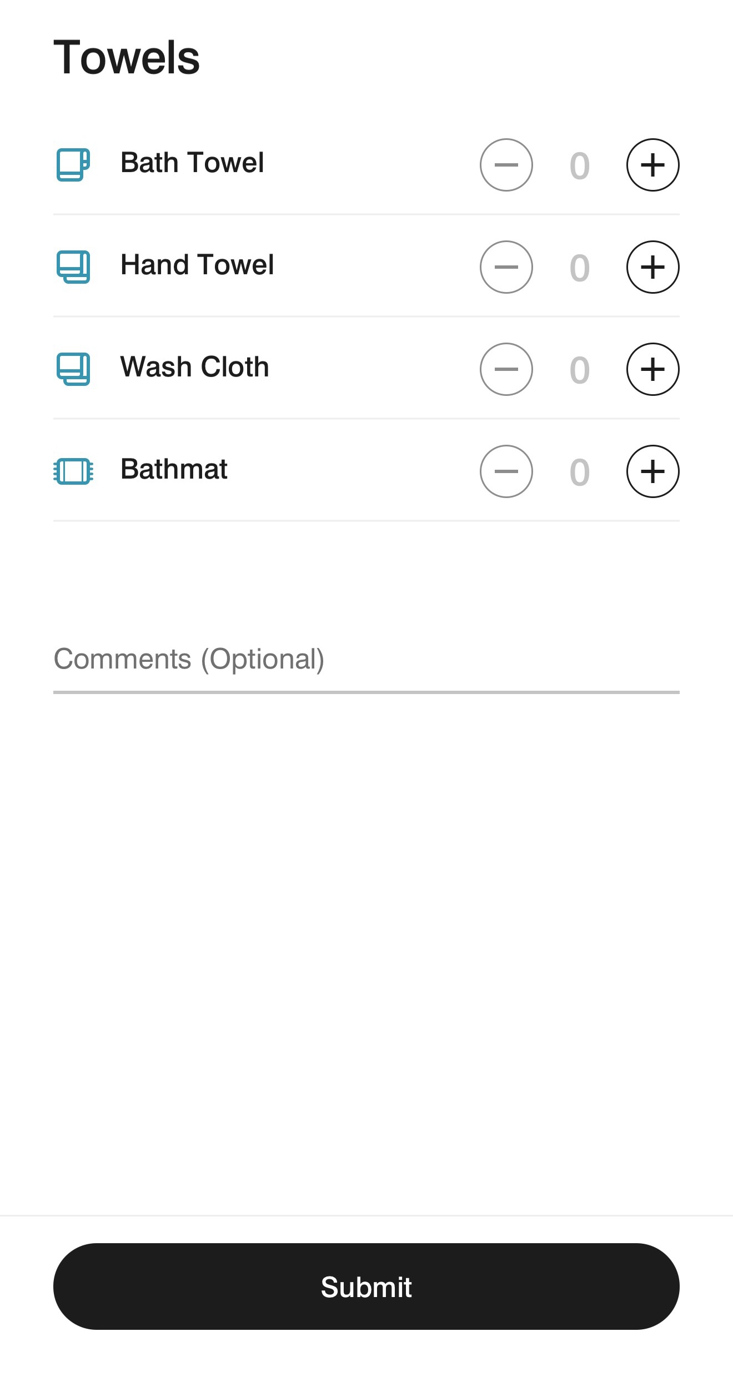Image resolution: width=733 pixels, height=1387 pixels.
Task: Click the Bathmat icon
Action: coord(73,471)
